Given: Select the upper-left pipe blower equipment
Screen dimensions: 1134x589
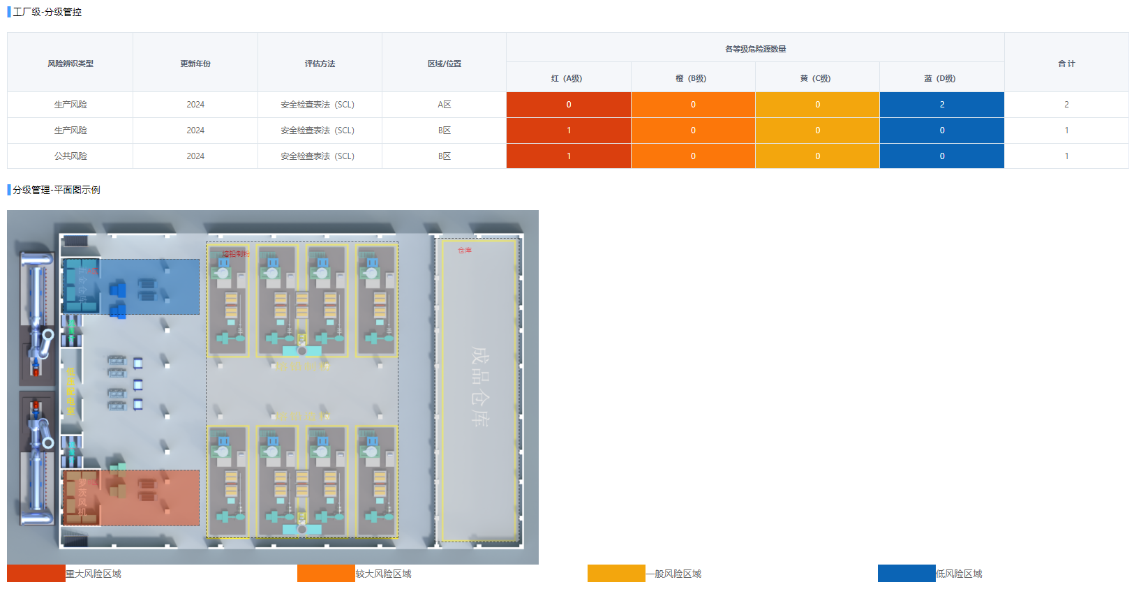Looking at the screenshot, I should [38, 293].
